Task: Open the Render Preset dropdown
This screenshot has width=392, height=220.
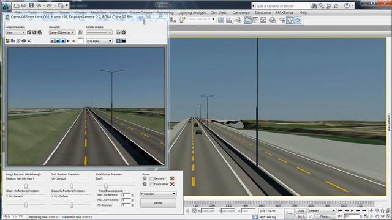Action: tap(99, 32)
